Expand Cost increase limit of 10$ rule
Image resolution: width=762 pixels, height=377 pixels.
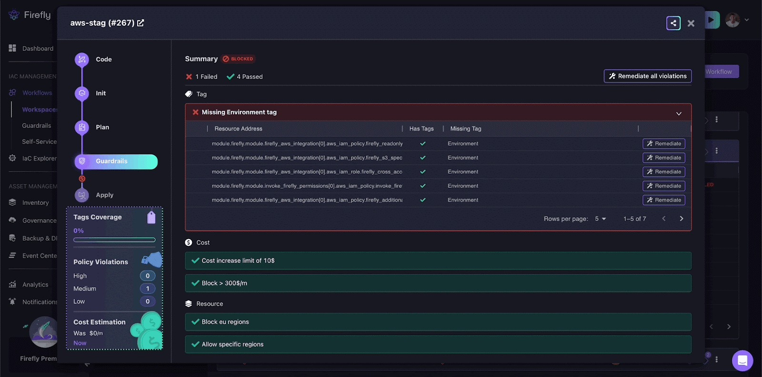(438, 261)
